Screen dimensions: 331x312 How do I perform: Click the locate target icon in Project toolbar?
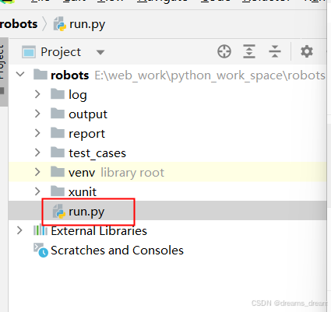(x=224, y=51)
